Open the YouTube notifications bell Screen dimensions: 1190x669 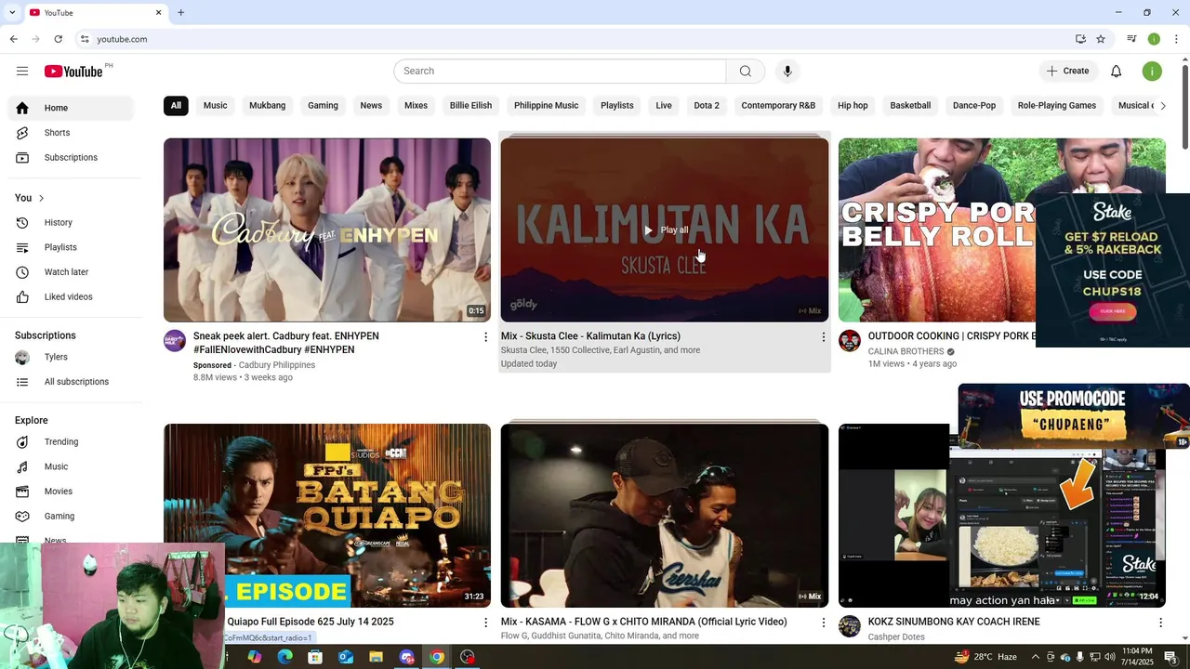[1117, 72]
